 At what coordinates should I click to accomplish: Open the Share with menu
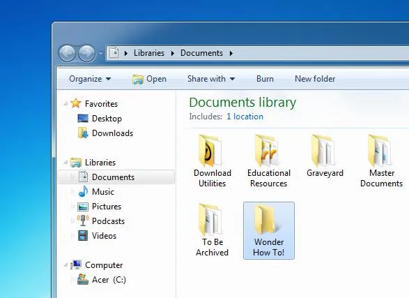coord(211,79)
